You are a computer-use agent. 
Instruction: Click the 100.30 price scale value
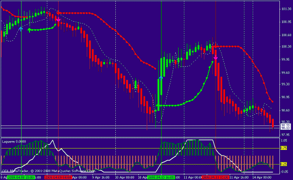[x=286, y=47]
